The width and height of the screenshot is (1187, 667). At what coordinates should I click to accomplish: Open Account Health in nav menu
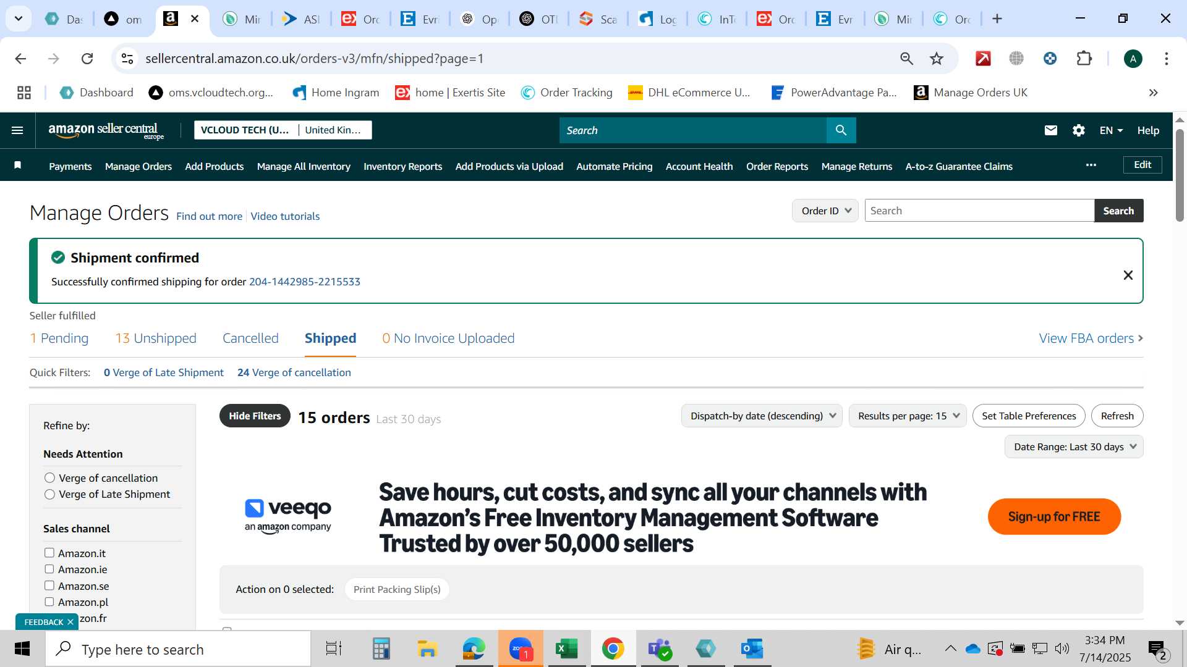point(699,166)
